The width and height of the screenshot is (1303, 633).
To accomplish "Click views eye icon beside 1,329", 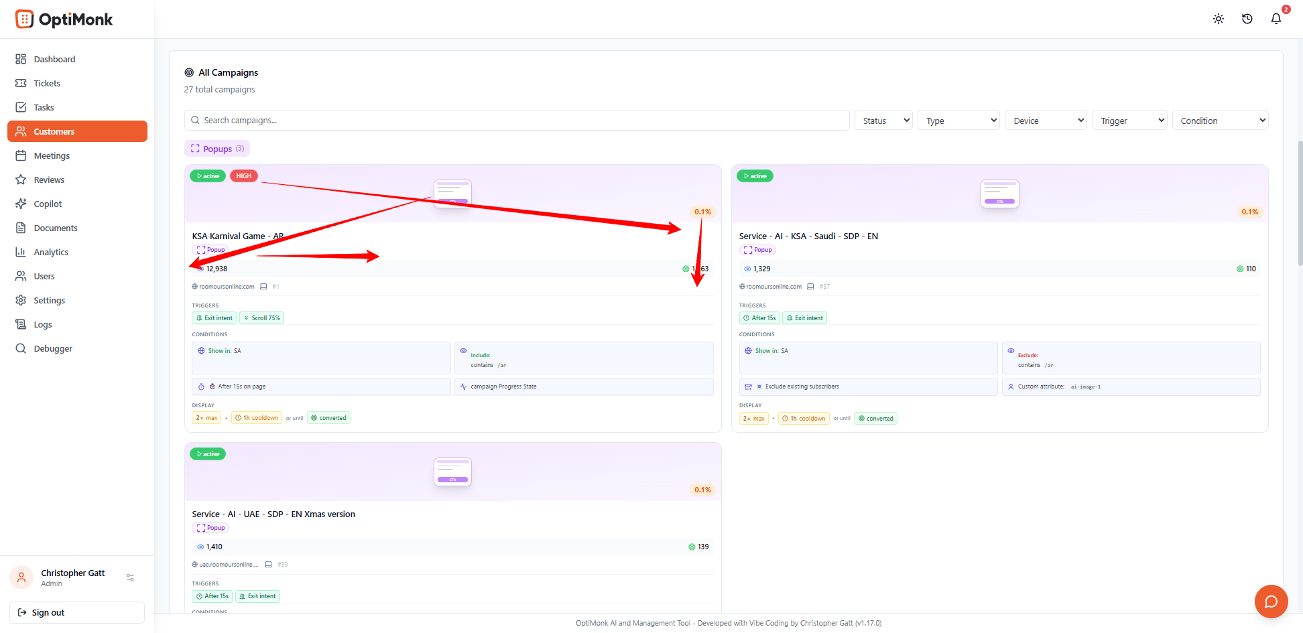I will pos(747,269).
